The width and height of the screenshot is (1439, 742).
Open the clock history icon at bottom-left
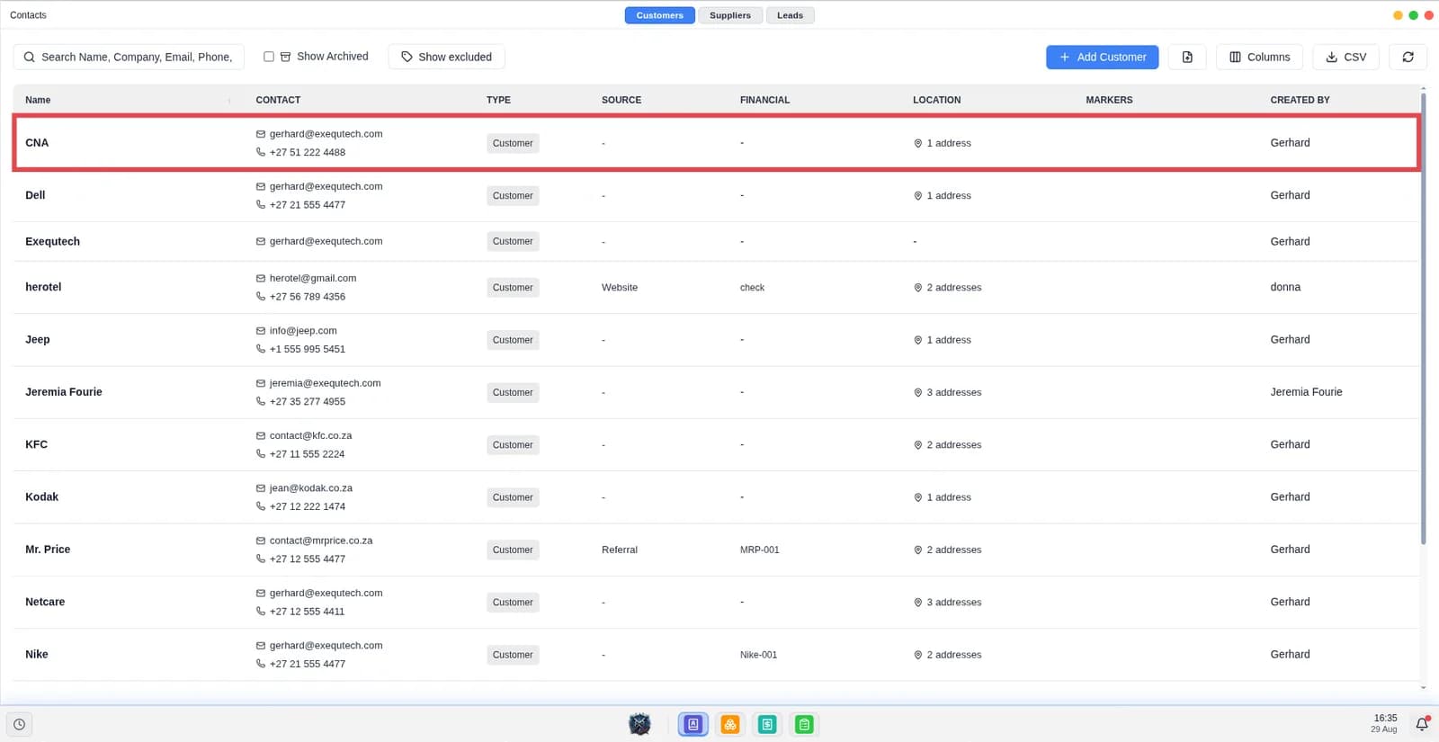click(x=19, y=724)
